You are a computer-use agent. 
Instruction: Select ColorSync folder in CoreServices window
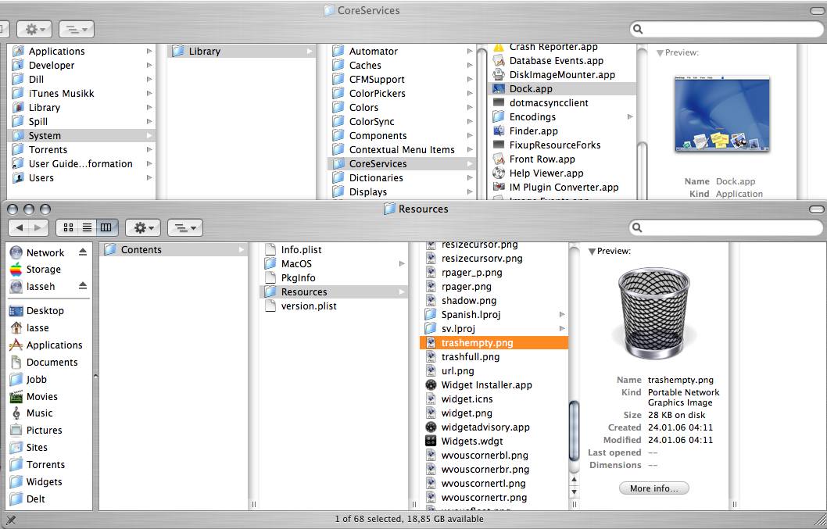[x=371, y=121]
